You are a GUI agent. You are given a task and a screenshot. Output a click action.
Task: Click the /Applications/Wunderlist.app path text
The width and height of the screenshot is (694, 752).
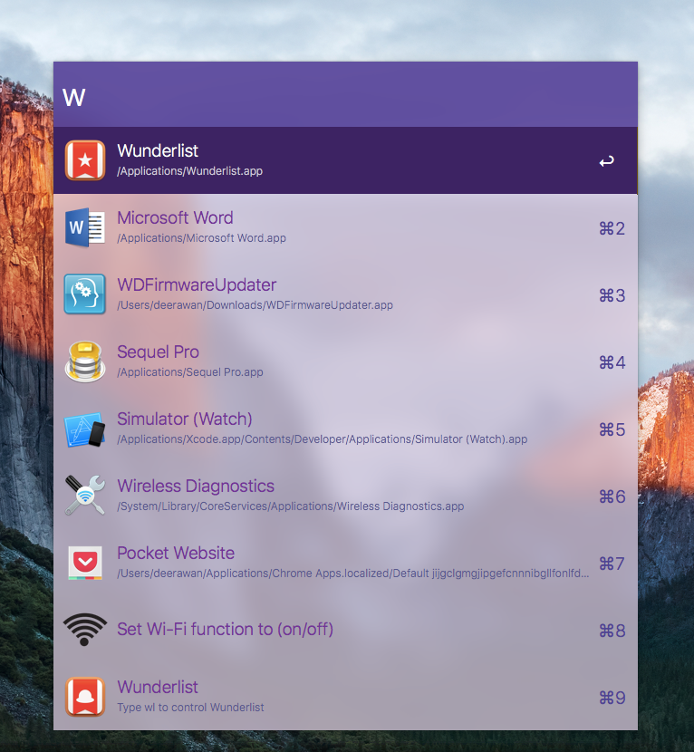[190, 171]
